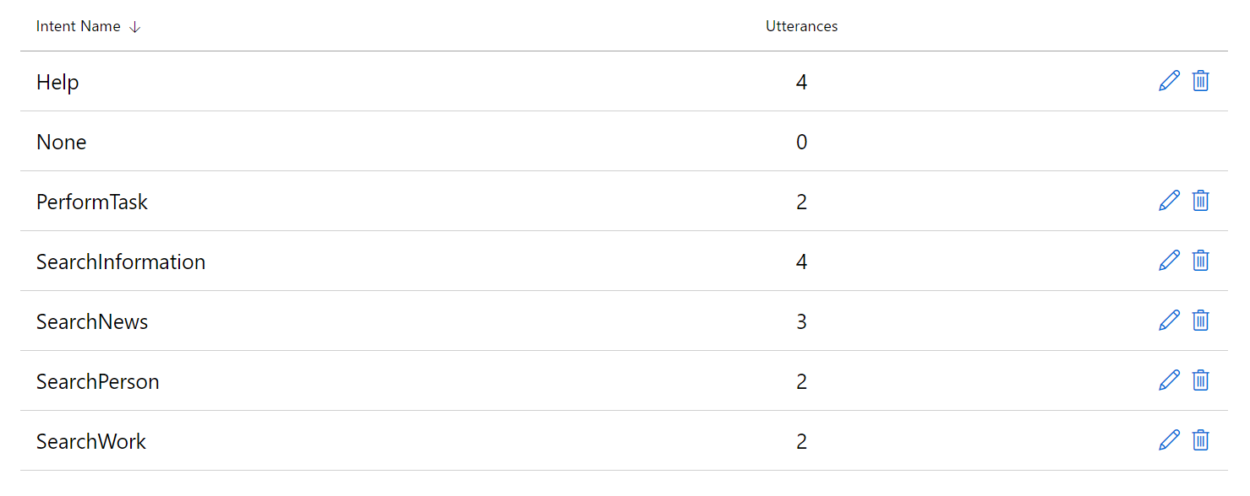The height and width of the screenshot is (496, 1250).
Task: Click the sort arrow beside Intent Name
Action: pyautogui.click(x=135, y=27)
